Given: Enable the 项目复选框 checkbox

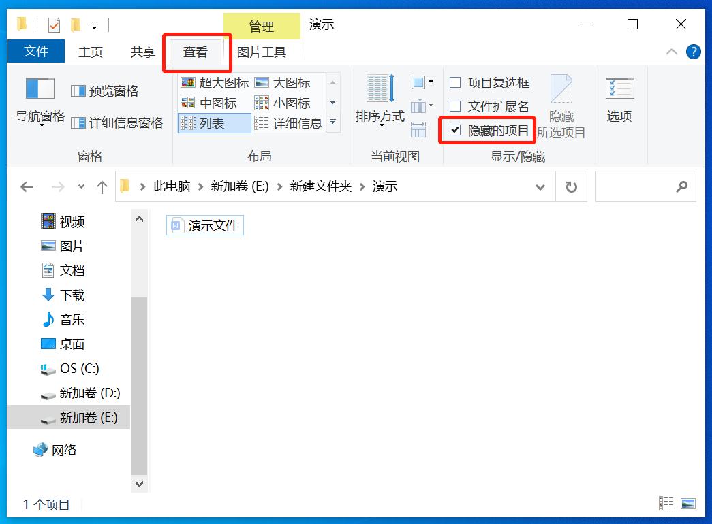Looking at the screenshot, I should click(x=454, y=82).
